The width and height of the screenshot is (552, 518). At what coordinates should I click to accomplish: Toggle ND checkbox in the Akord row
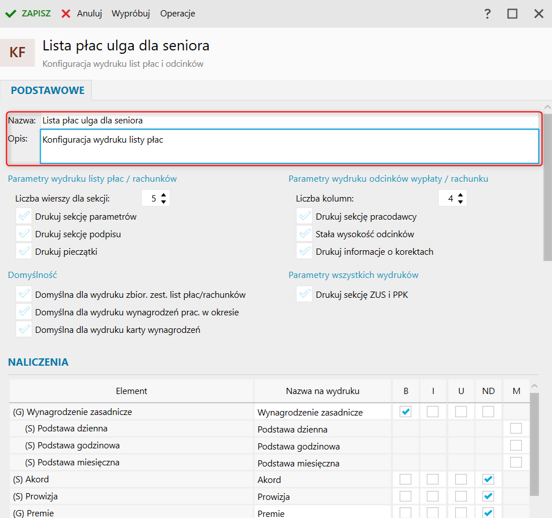488,480
